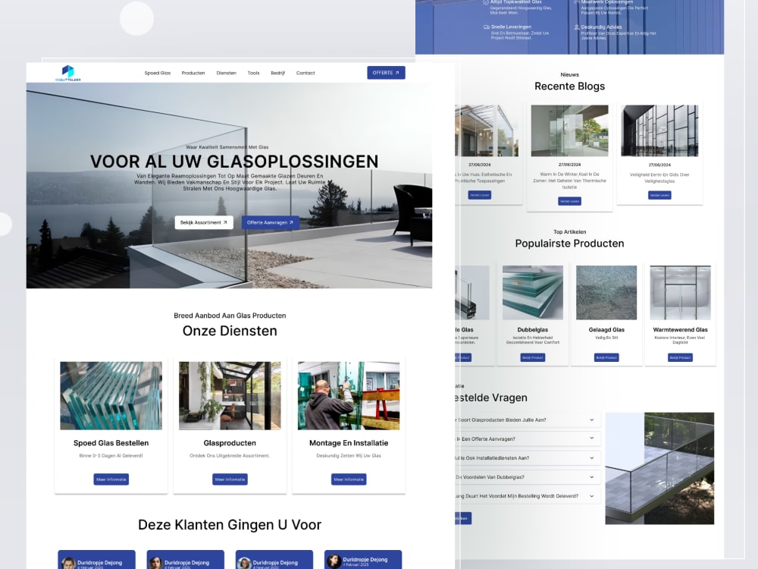
Task: Open the Gelaagd Glas product image
Action: [x=606, y=292]
